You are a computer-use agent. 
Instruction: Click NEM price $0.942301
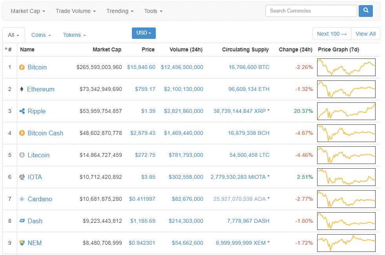pos(142,243)
